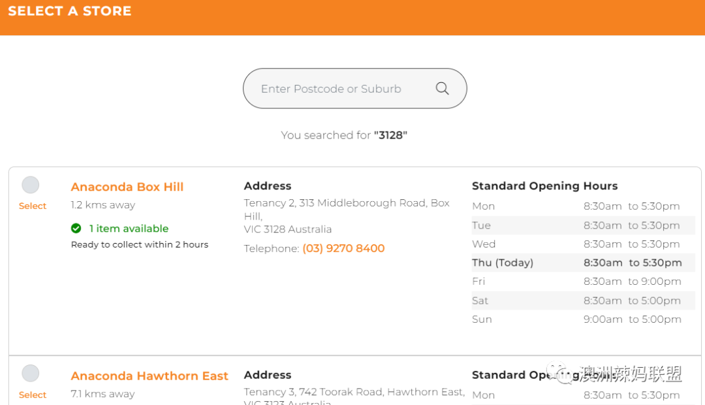This screenshot has width=705, height=405.
Task: Click the Enter Postcode or Suburb field
Action: coord(354,88)
